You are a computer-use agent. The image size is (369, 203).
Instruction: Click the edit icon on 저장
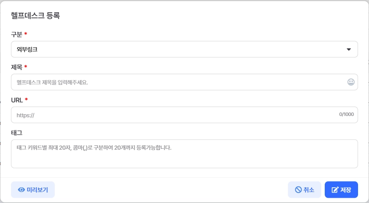(x=335, y=190)
